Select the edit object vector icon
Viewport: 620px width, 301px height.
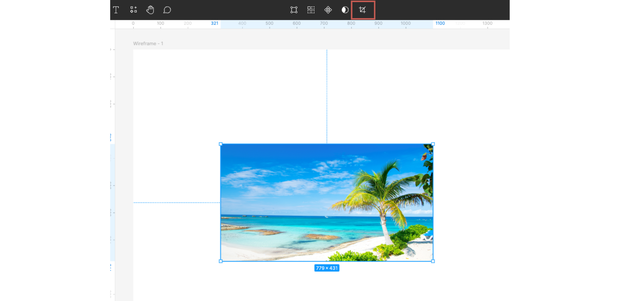[x=293, y=10]
